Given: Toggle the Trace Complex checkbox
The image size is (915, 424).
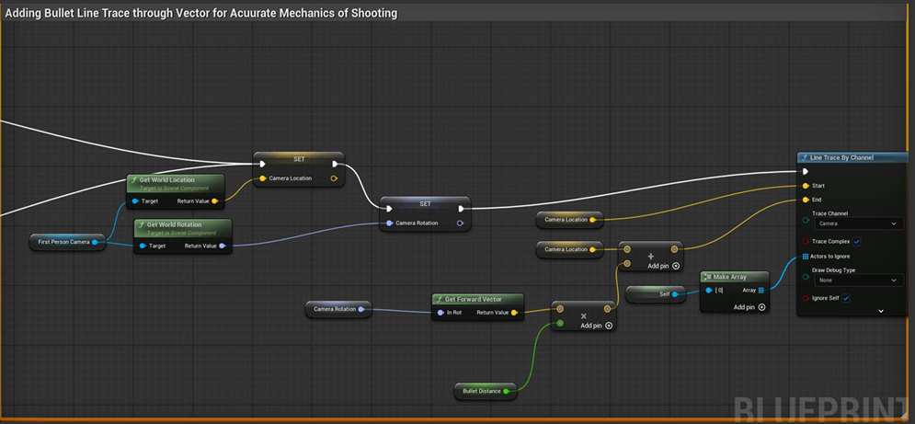Looking at the screenshot, I should tap(857, 242).
